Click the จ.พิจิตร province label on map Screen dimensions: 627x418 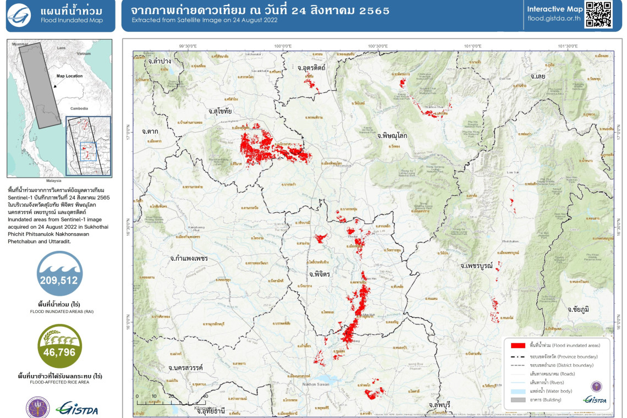[x=319, y=273]
